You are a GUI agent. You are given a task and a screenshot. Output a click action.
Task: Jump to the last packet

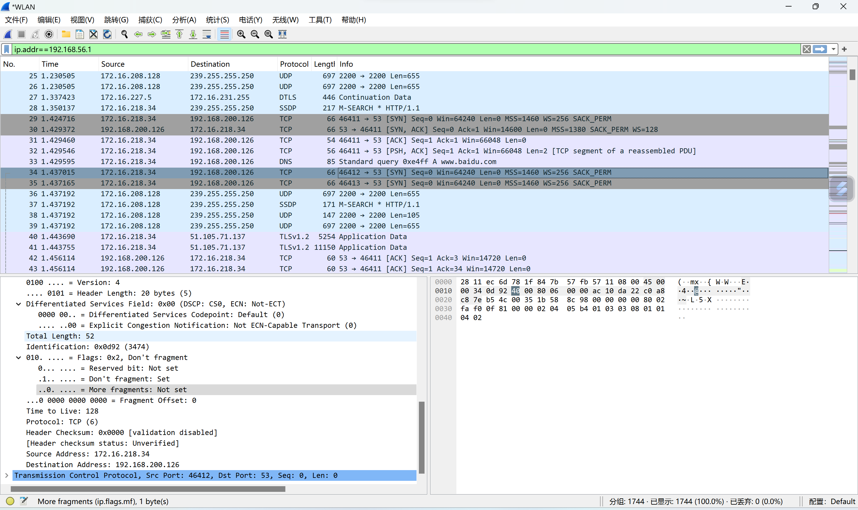[x=193, y=34]
